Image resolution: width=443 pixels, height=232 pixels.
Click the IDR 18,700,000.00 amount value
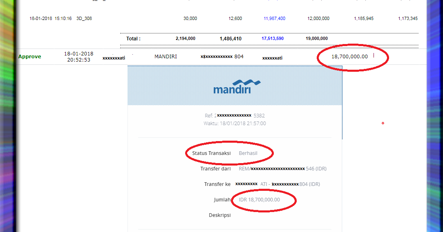(260, 199)
